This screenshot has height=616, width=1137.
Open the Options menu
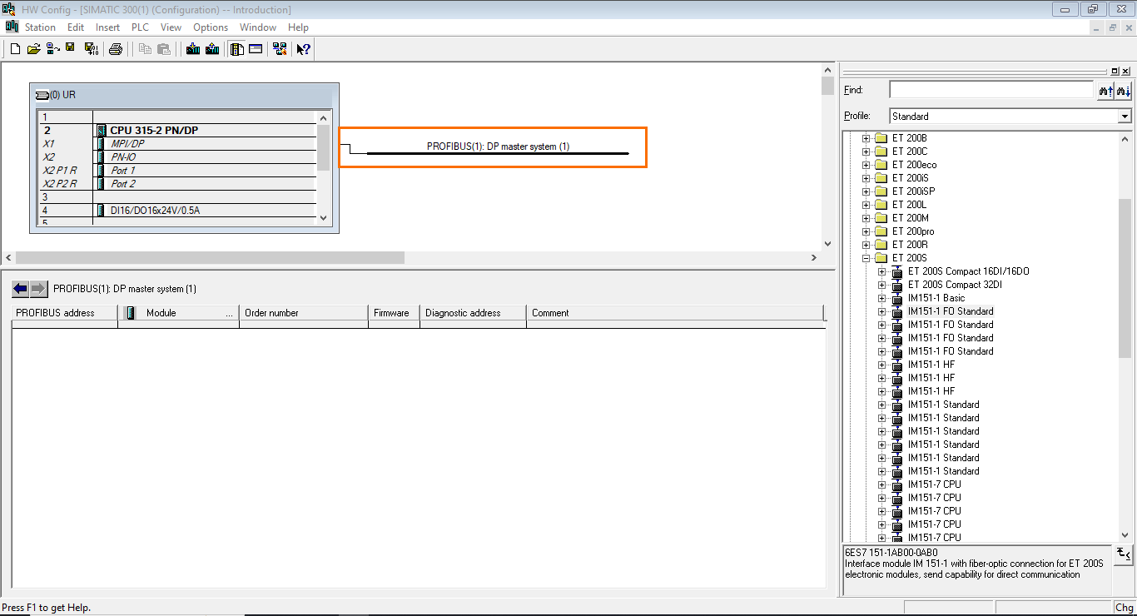(210, 27)
